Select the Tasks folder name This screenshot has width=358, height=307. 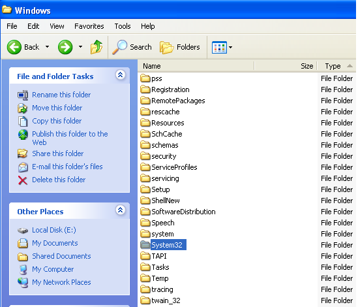pos(160,267)
